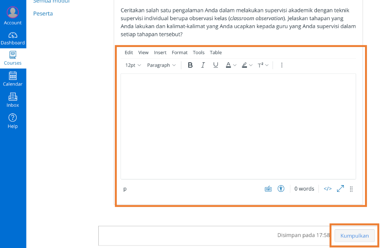Screen dimensions: 386x248
Task: Toggle Underline text formatting
Action: (x=216, y=65)
